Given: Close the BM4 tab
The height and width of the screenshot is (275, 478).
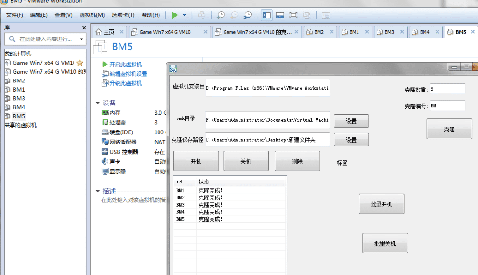Looking at the screenshot, I should coord(438,32).
